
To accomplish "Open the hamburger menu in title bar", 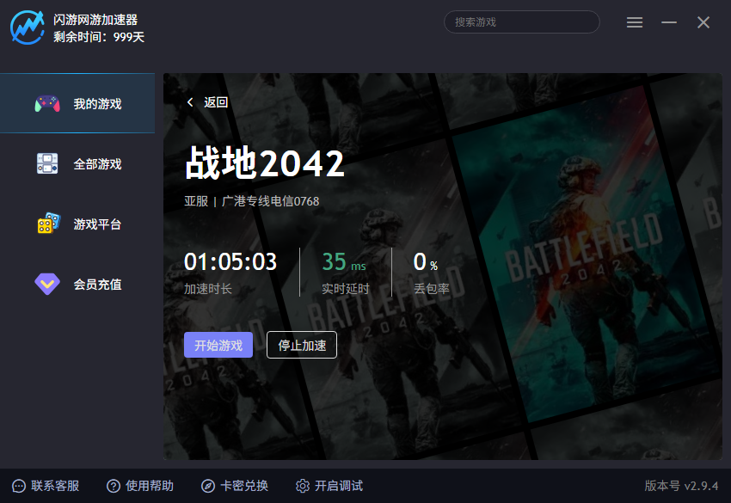I will [635, 22].
